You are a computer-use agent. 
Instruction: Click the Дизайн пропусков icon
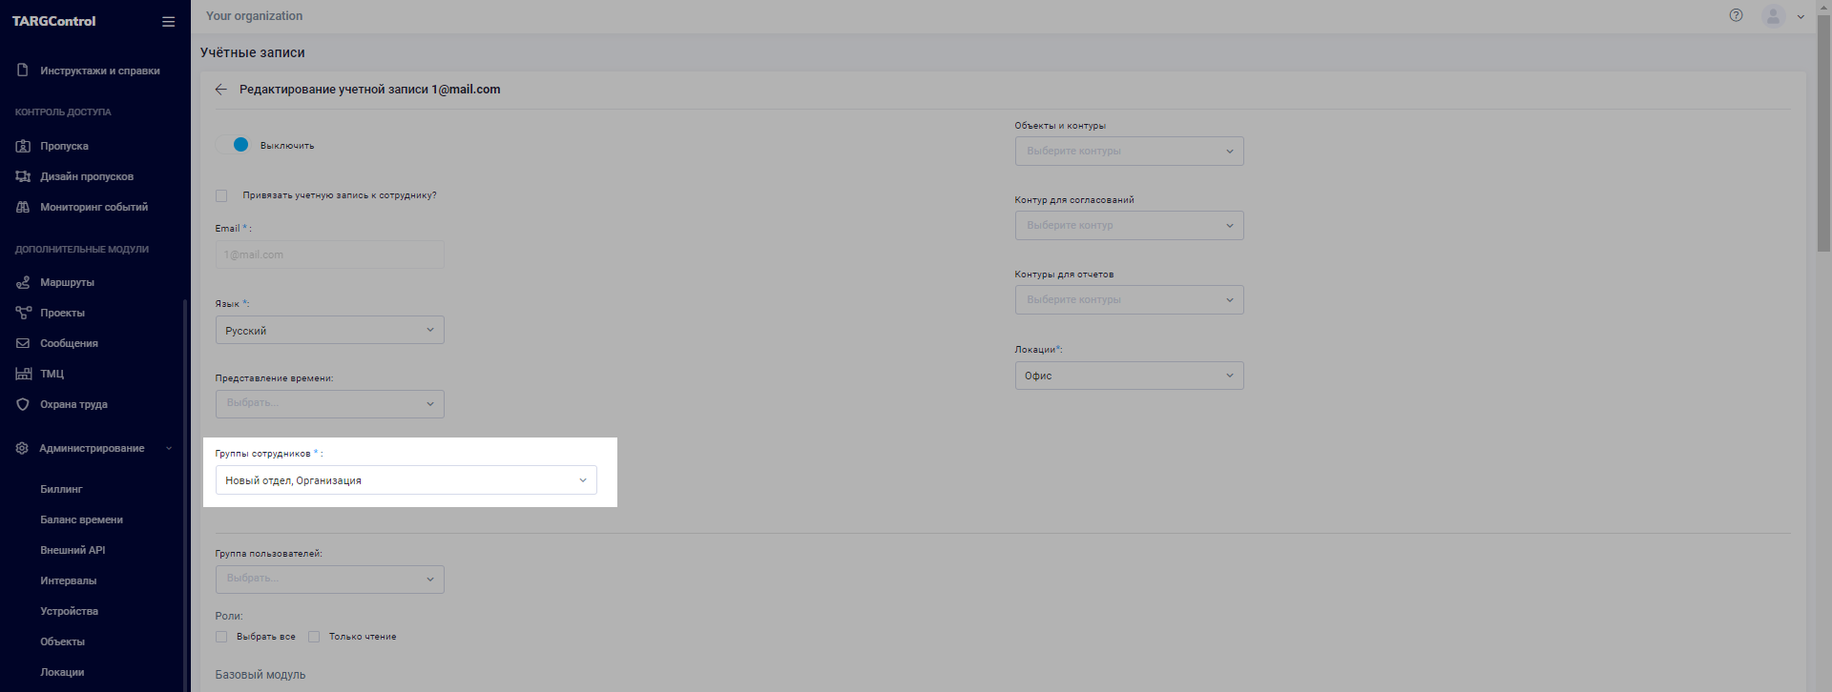(x=23, y=176)
